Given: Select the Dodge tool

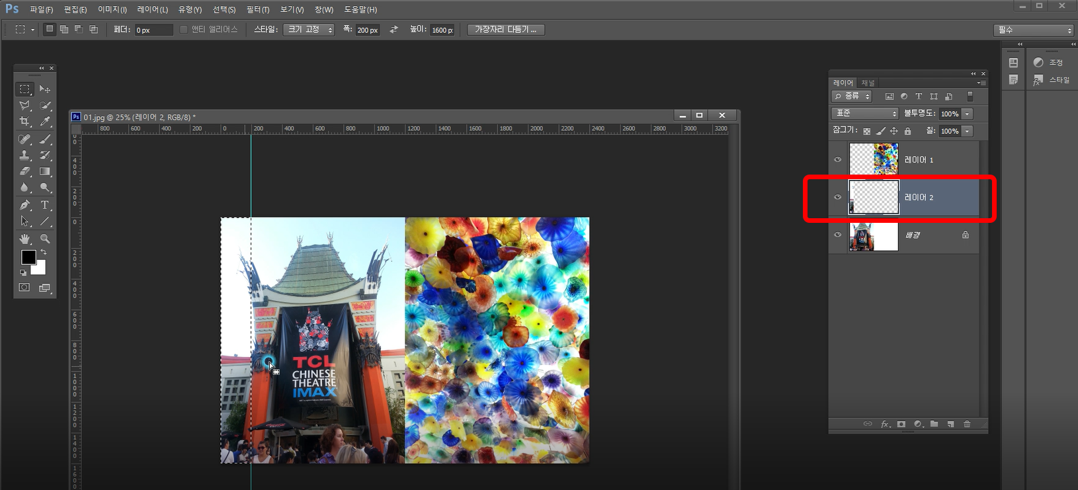Looking at the screenshot, I should (45, 188).
